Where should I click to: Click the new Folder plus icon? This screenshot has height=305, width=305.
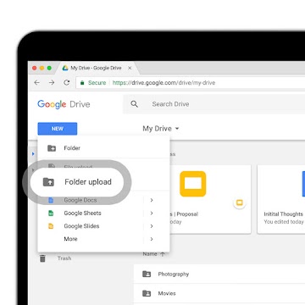[52, 148]
